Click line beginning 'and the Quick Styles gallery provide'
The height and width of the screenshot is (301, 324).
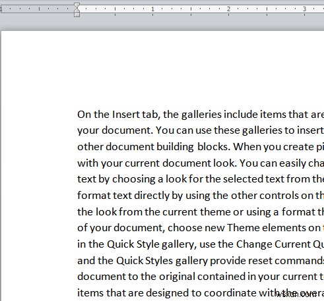[201, 261]
